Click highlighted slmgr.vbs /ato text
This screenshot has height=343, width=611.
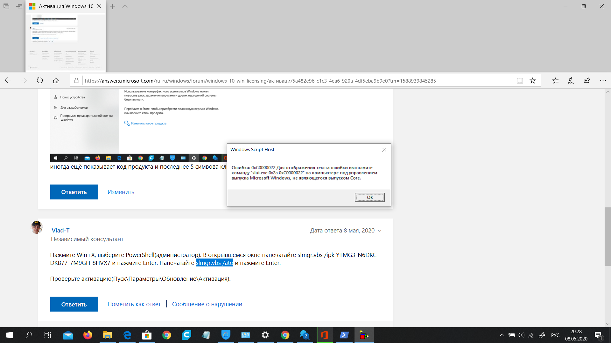pos(214,263)
